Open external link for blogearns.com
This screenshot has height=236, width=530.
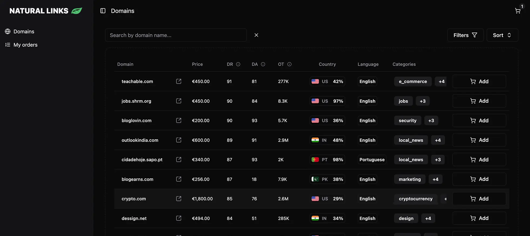(178, 179)
